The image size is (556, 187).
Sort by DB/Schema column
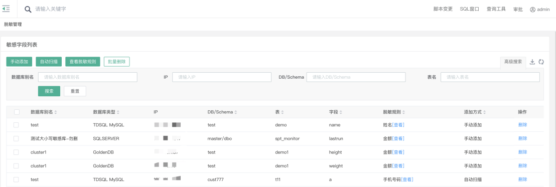tap(236, 112)
